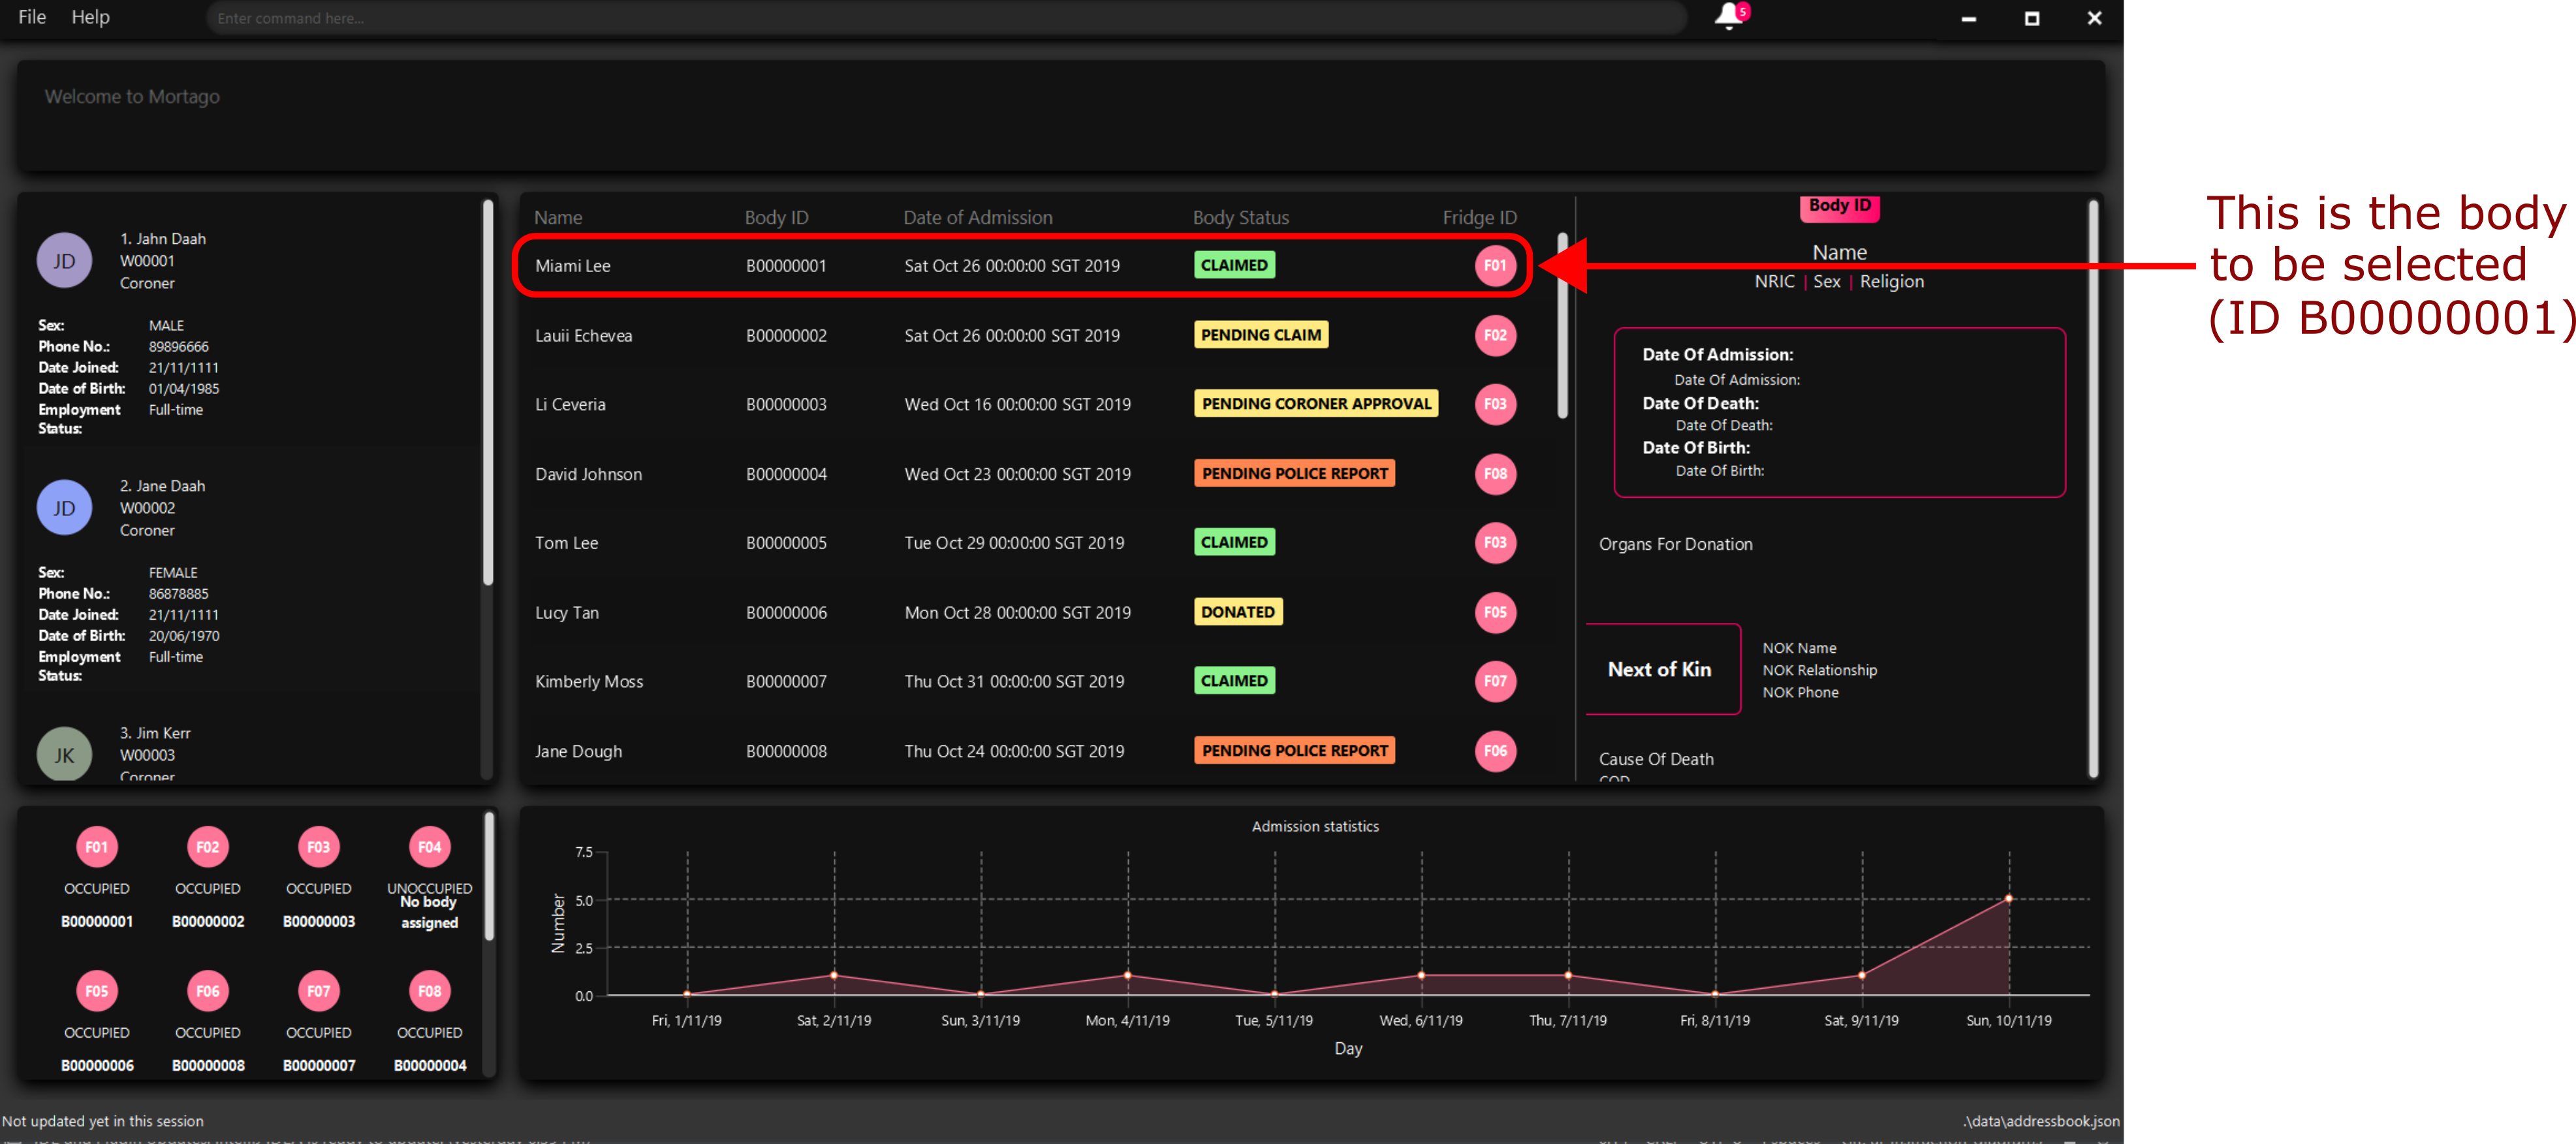Viewport: 2576px width, 1144px height.
Task: Select the Miami Lee name cell
Action: pos(572,265)
